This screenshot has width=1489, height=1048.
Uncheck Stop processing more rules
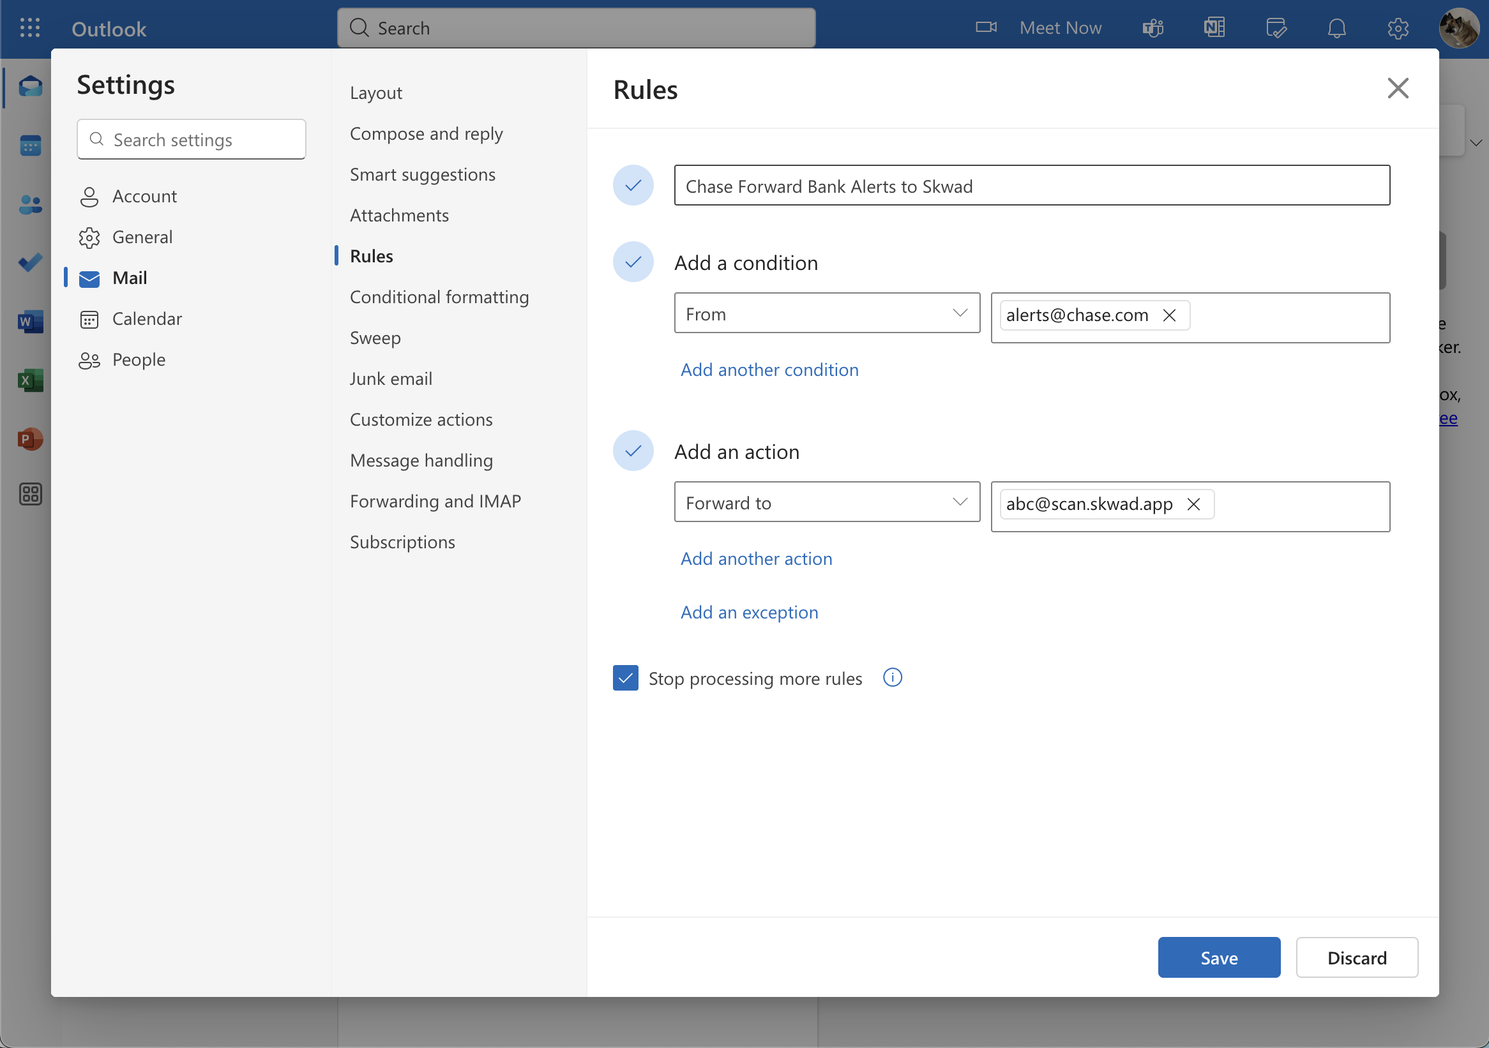pos(625,678)
